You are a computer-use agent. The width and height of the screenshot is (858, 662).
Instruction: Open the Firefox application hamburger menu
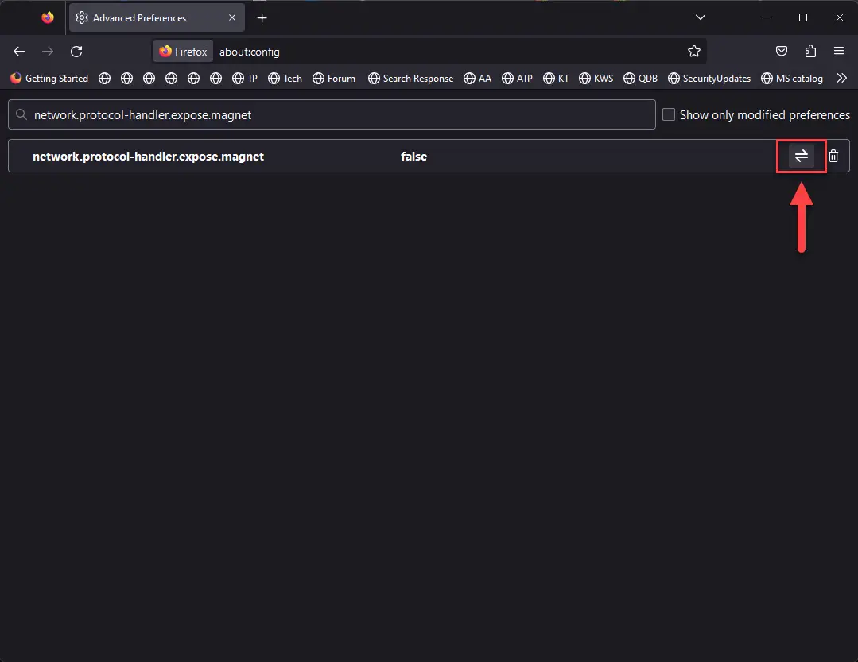(x=838, y=52)
